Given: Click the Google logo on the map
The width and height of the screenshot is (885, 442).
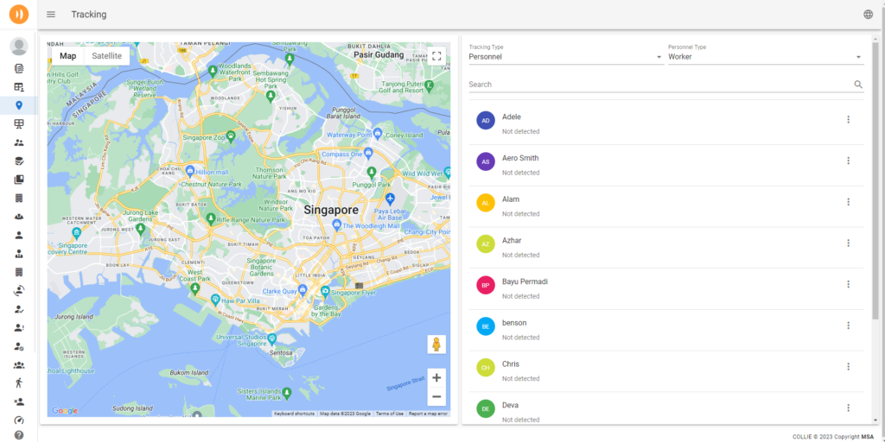Looking at the screenshot, I should (x=64, y=411).
